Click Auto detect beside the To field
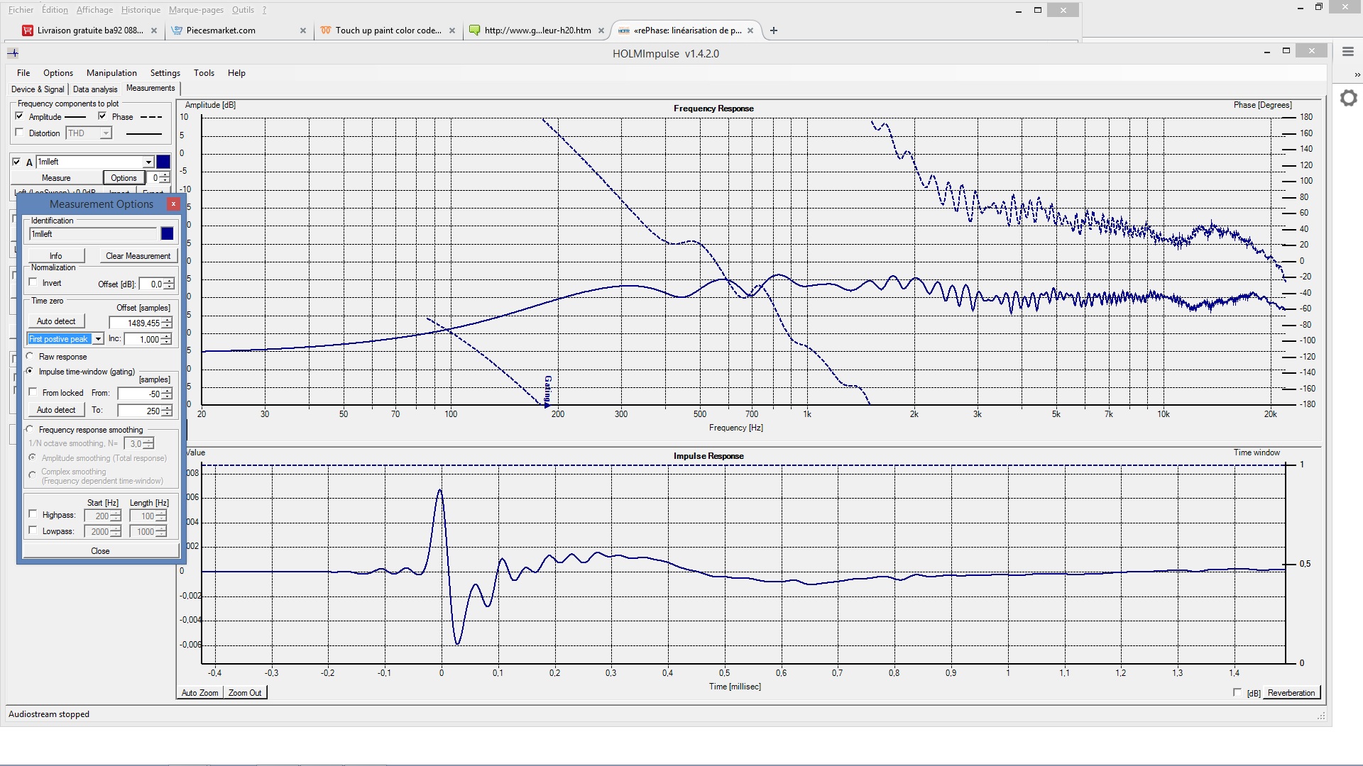The image size is (1363, 766). click(56, 410)
